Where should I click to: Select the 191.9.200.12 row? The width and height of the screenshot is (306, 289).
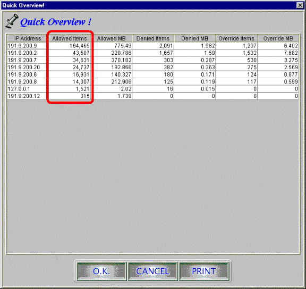point(153,96)
